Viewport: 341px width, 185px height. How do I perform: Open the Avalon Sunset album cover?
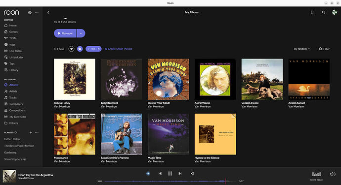pyautogui.click(x=309, y=79)
